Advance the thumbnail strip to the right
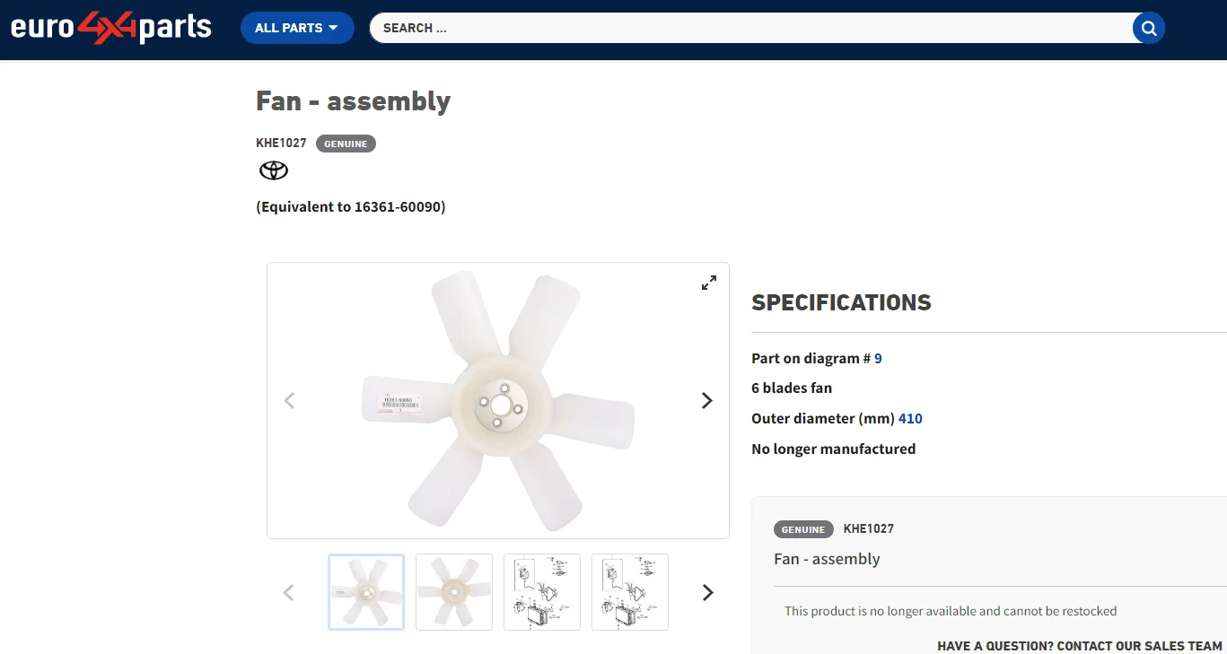This screenshot has height=654, width=1227. (x=708, y=592)
